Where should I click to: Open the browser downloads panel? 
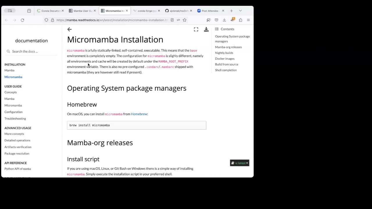click(x=224, y=20)
